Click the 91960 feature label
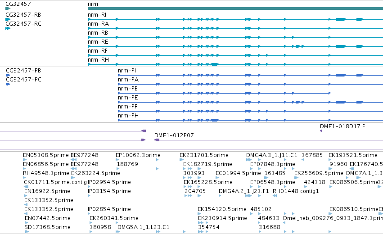The image size is (383, 234). pyautogui.click(x=338, y=164)
